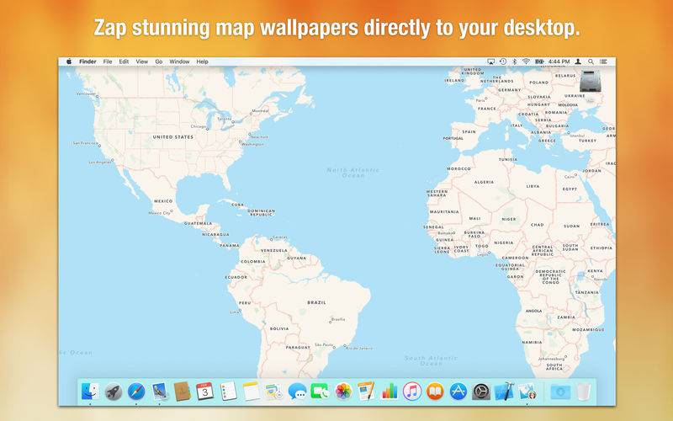Open Reminders checklist icon in Dock

point(228,392)
